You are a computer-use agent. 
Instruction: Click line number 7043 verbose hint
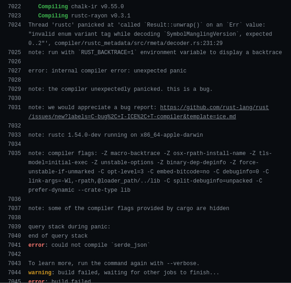(15, 263)
